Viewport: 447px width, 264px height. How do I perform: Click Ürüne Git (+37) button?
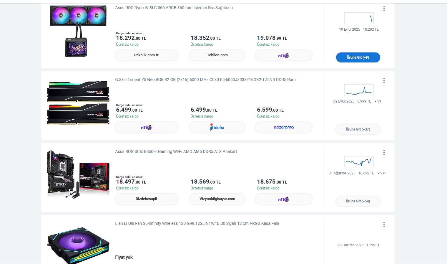[x=358, y=129]
